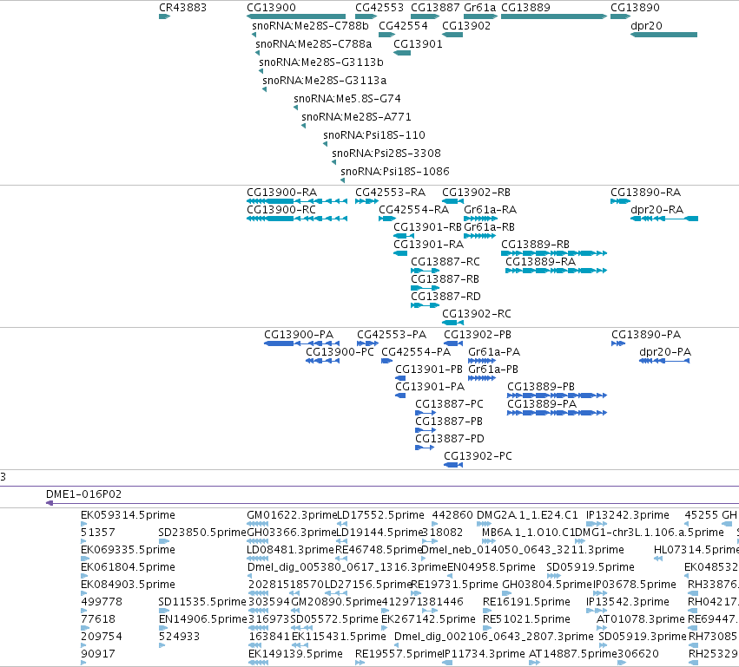
Task: Click the CG42554 gene label
Action: (403, 25)
